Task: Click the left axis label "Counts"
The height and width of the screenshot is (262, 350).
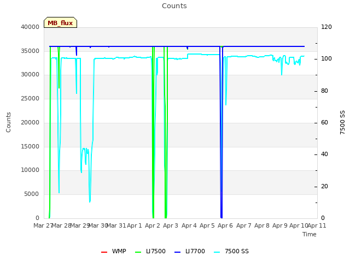Action: [8, 122]
